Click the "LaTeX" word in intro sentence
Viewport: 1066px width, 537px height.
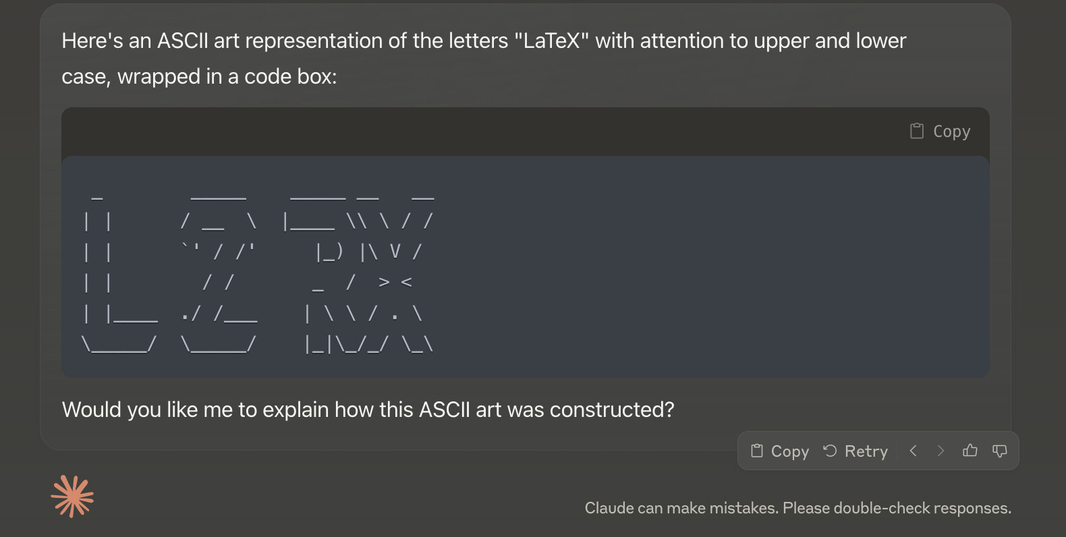click(x=551, y=40)
